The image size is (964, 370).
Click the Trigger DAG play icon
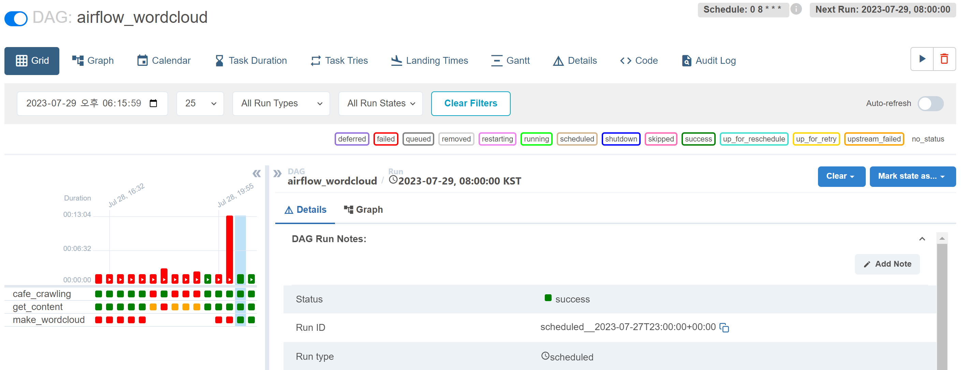[x=922, y=59]
